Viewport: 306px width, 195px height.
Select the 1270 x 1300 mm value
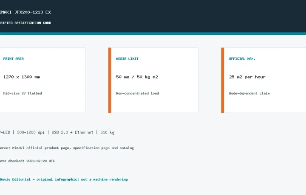[22, 77]
